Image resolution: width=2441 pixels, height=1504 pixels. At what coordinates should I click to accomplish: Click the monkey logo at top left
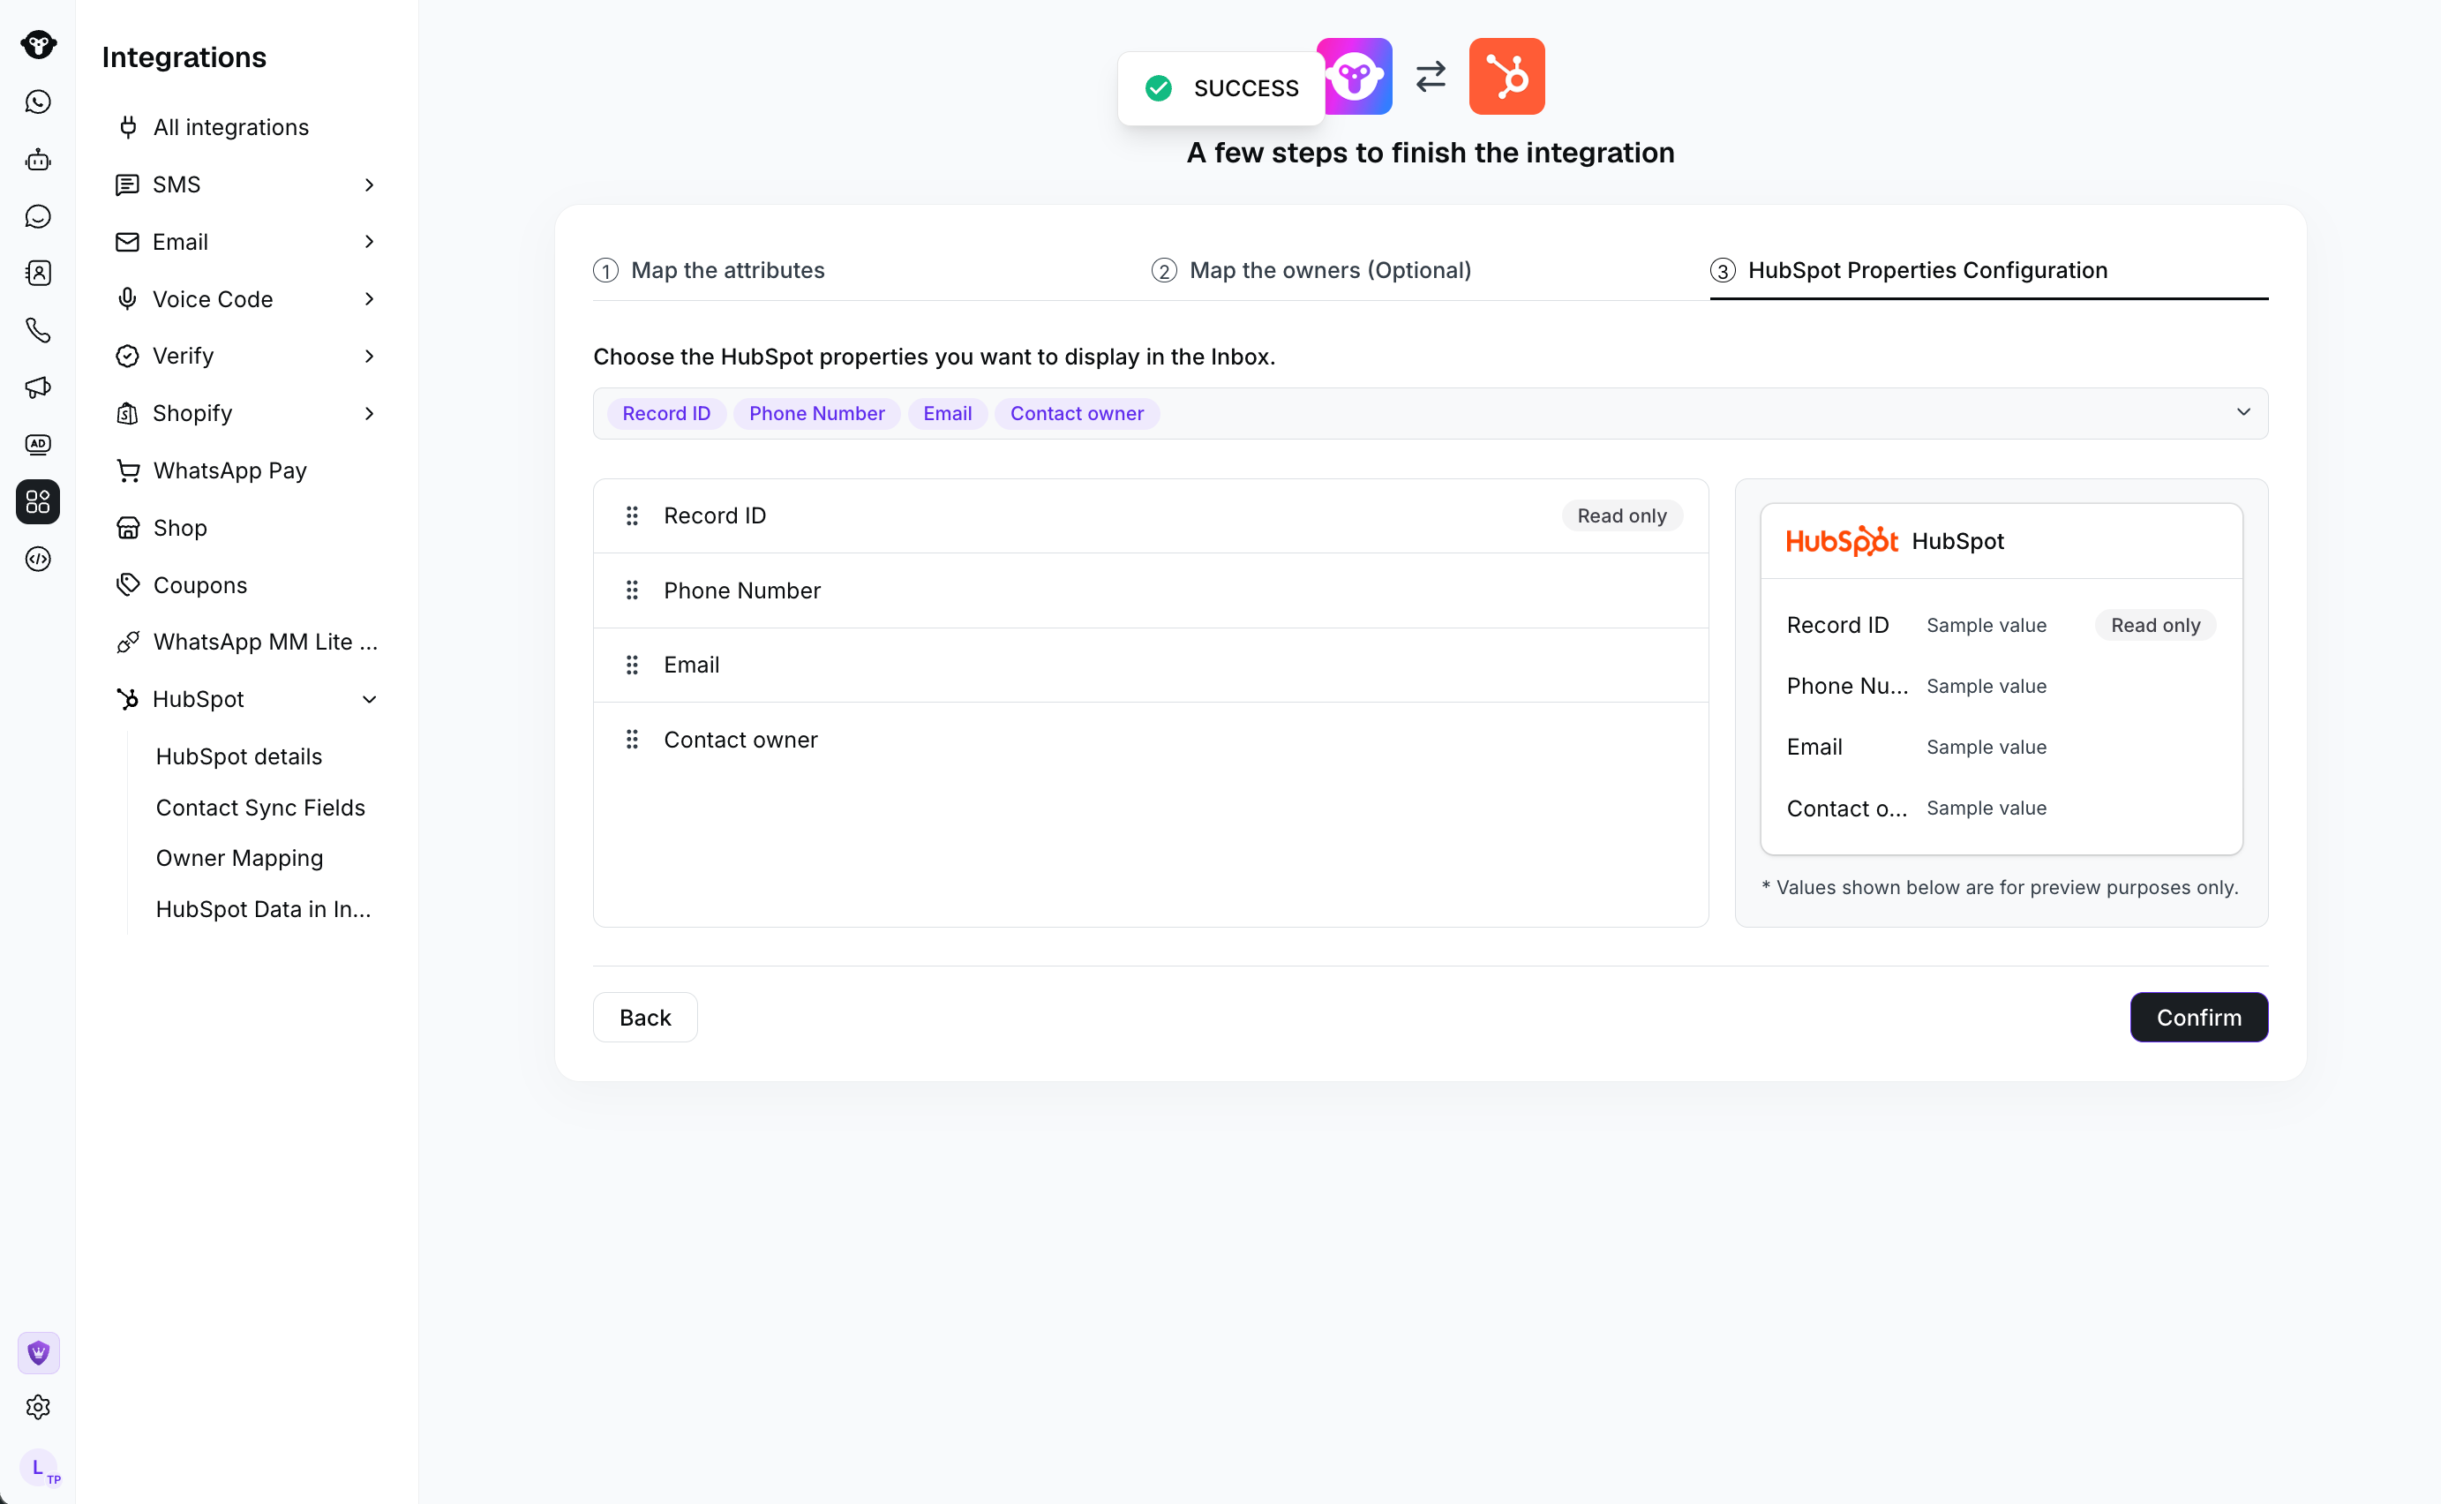(38, 44)
